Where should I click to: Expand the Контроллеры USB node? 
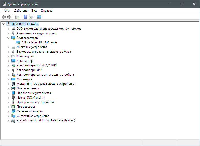[8, 70]
